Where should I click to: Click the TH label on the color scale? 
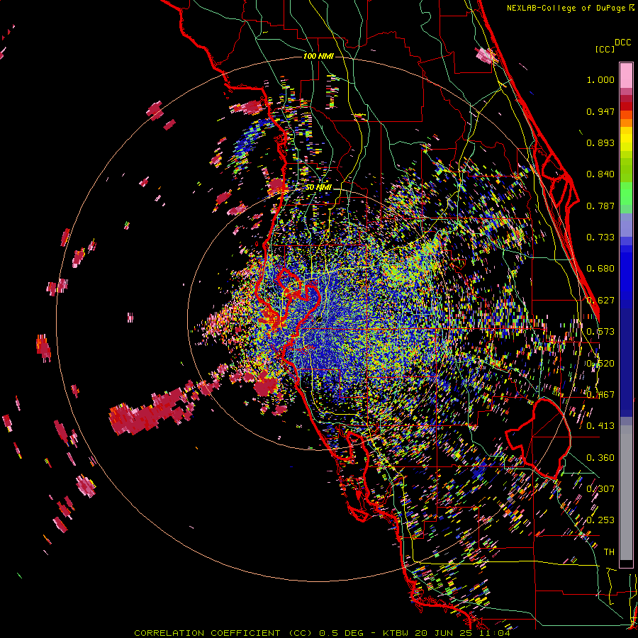(609, 552)
